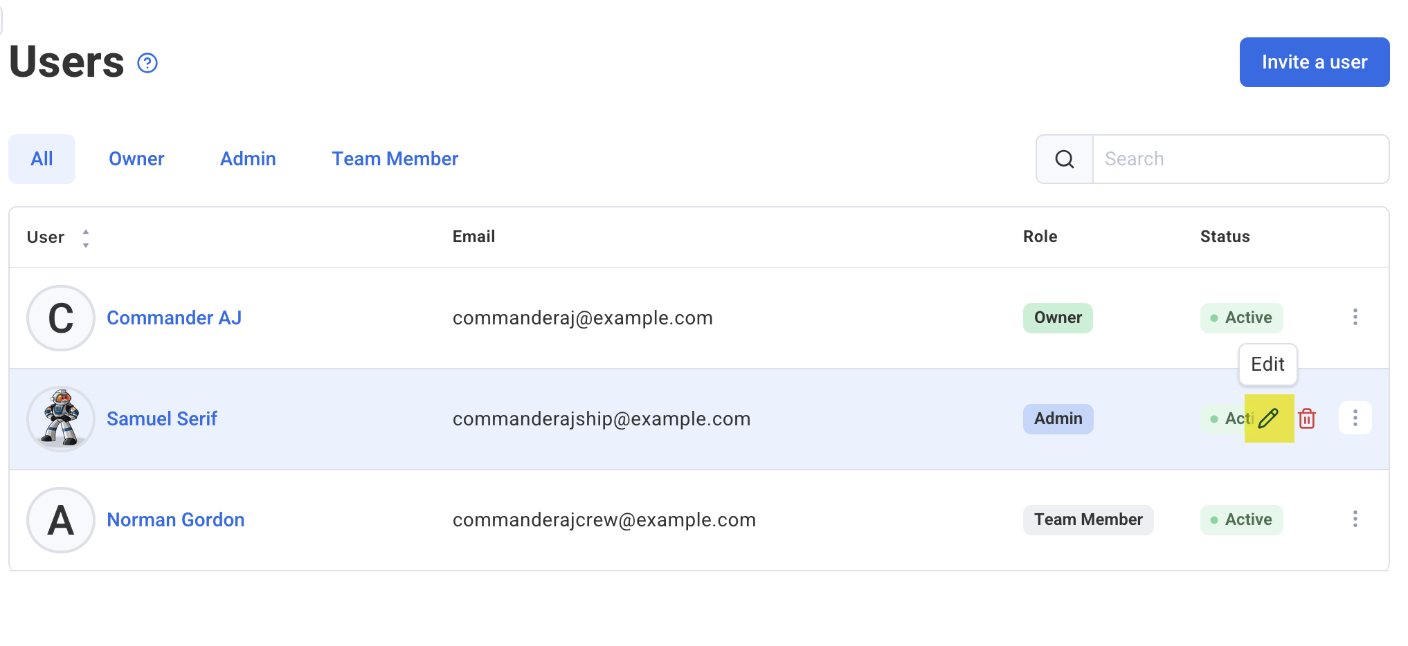Click the Owner role badge
This screenshot has width=1408, height=646.
1058,318
